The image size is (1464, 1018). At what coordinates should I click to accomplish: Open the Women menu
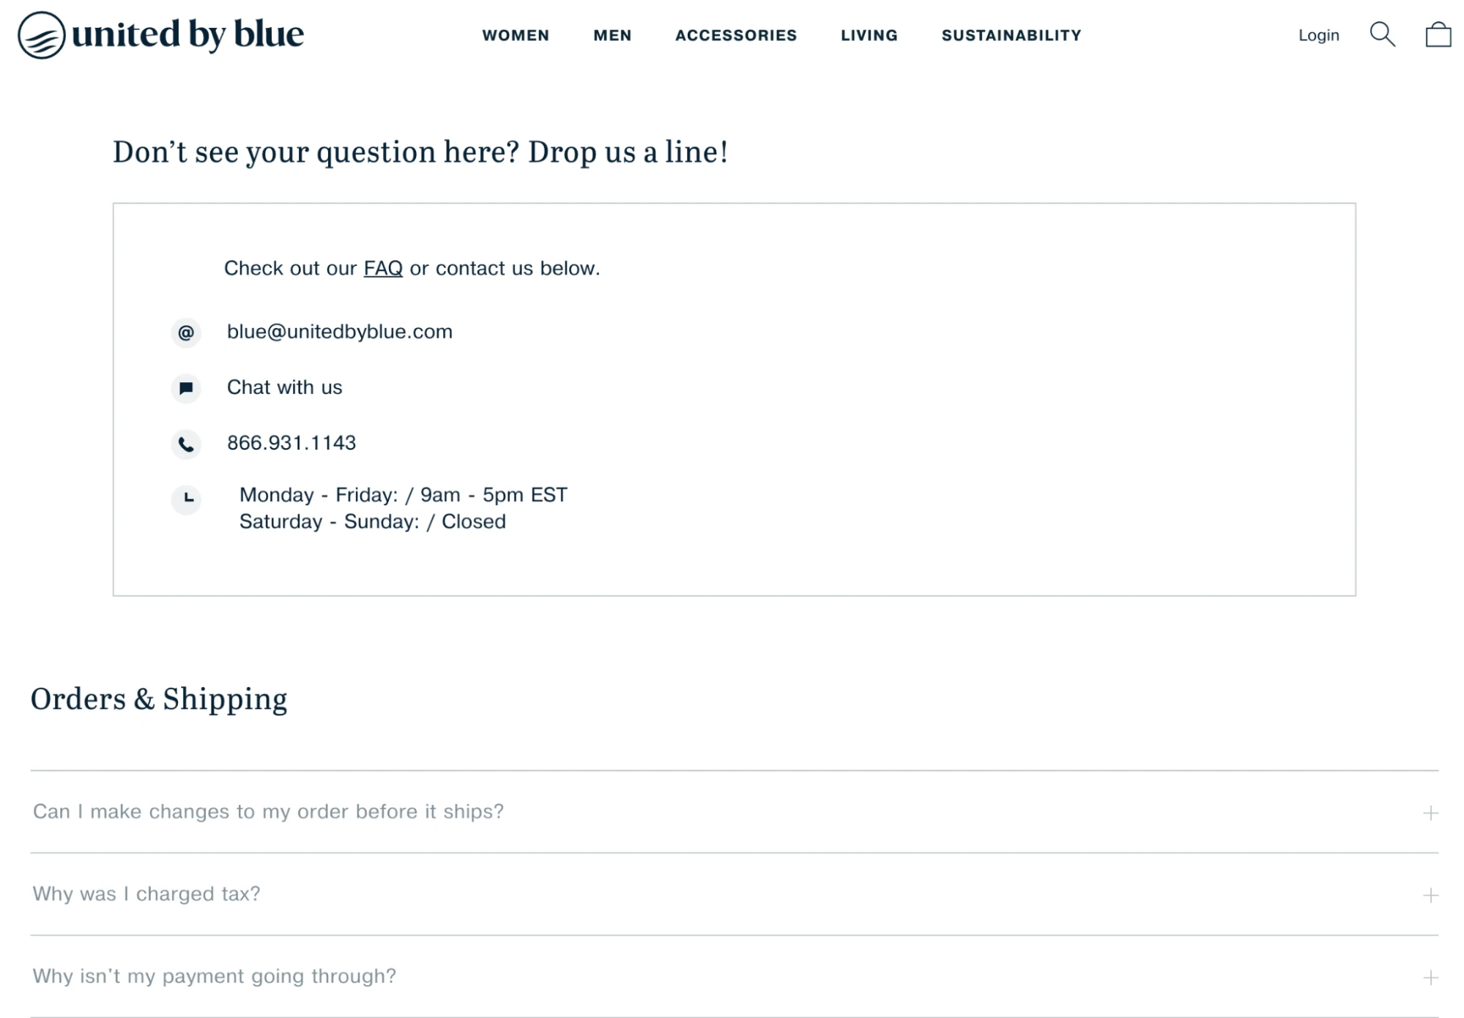(x=515, y=35)
